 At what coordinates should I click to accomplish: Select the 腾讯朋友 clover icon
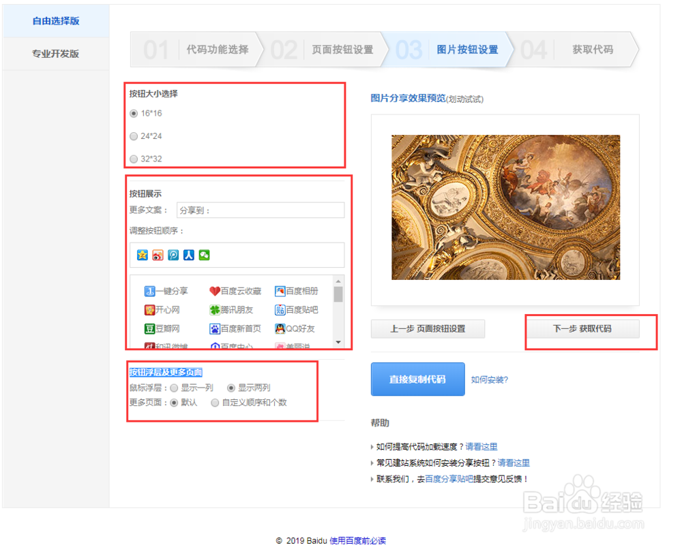(x=215, y=309)
